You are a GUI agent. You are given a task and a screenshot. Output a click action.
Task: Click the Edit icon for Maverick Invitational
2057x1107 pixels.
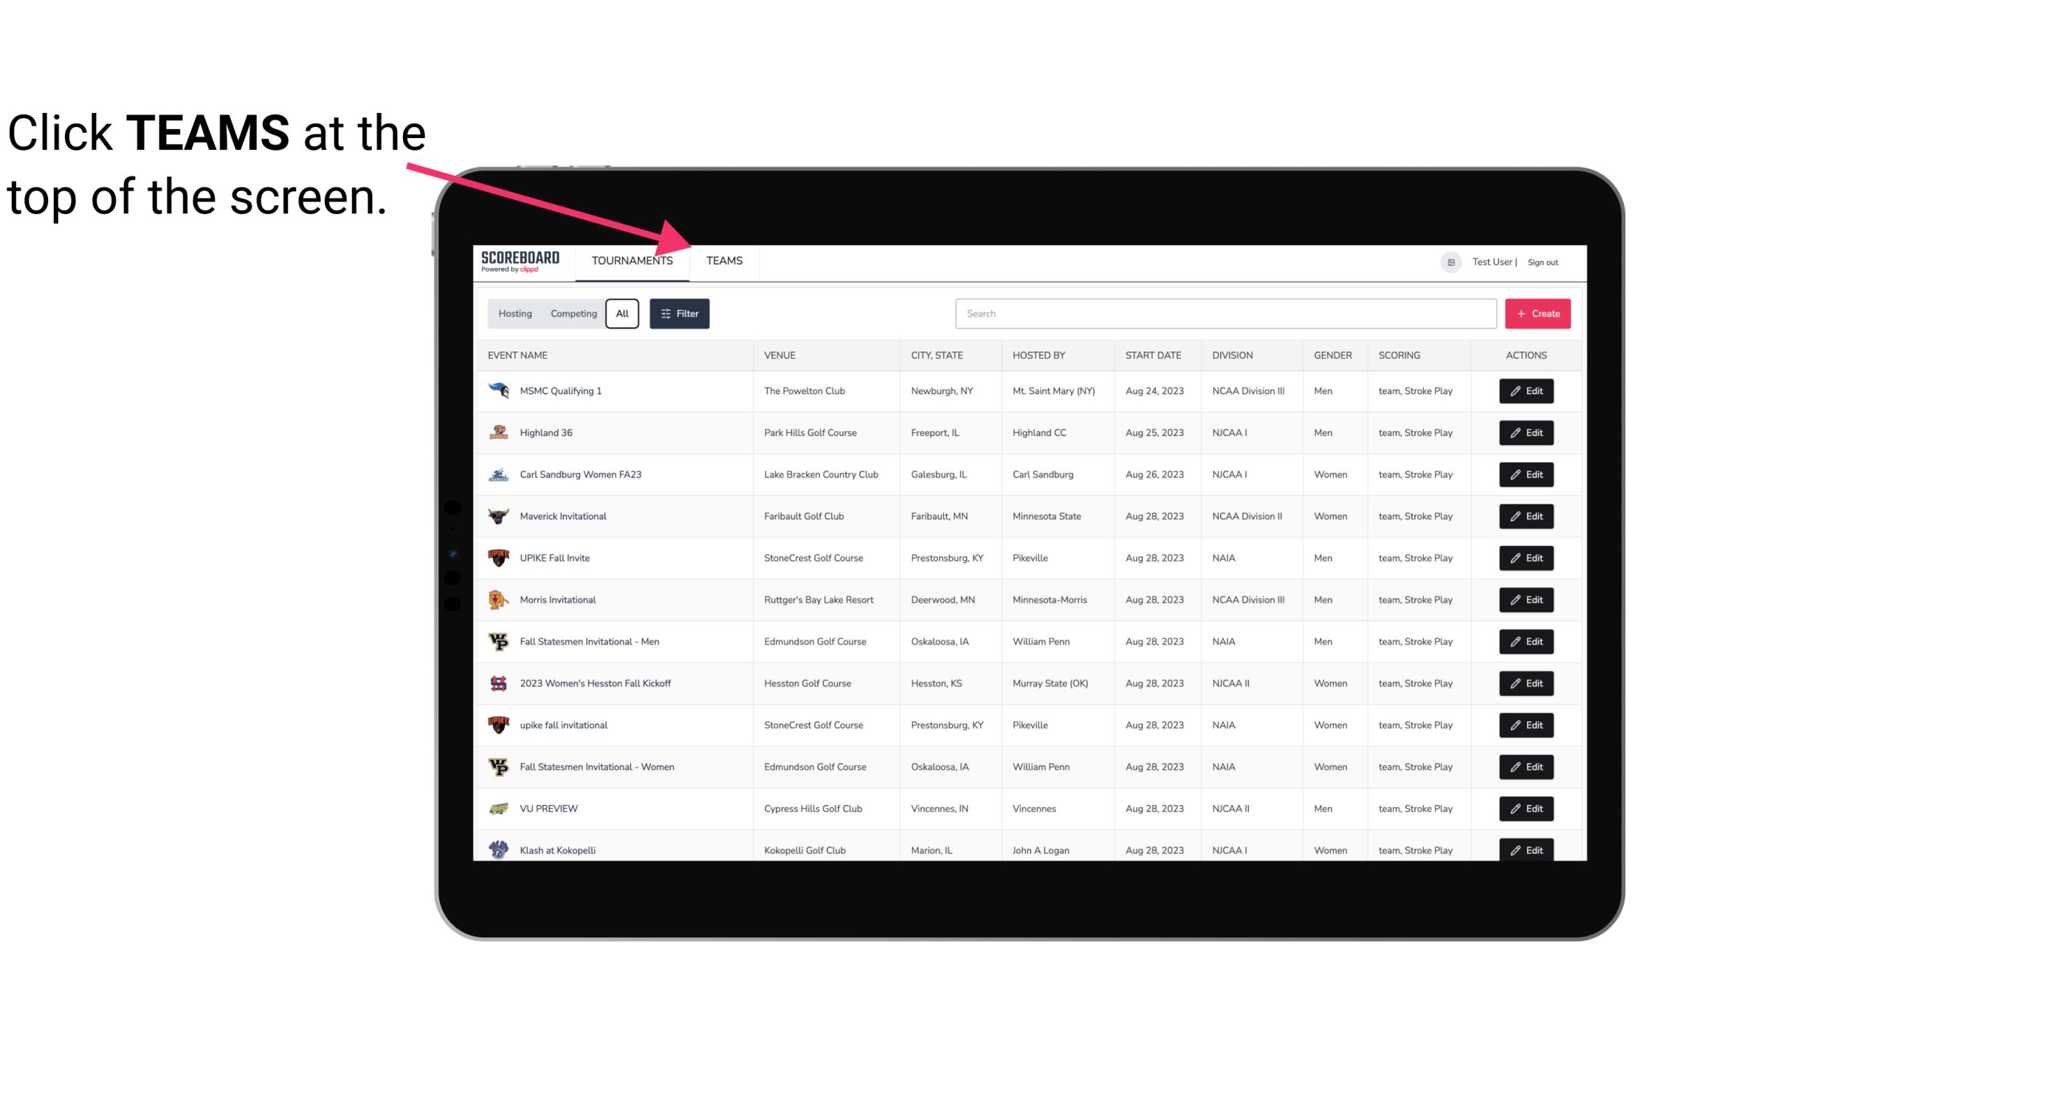[x=1526, y=515]
